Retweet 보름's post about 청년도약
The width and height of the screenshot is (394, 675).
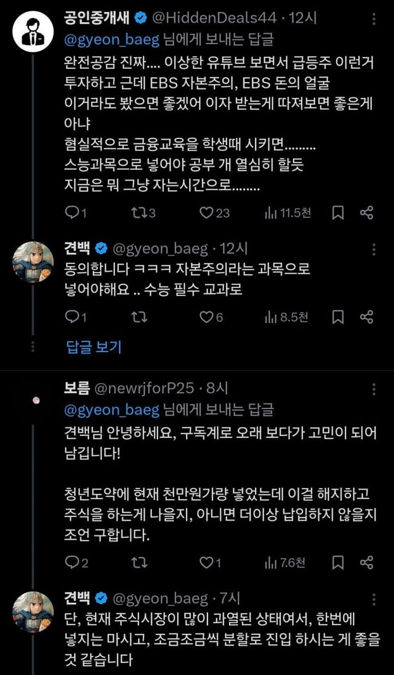coord(139,562)
